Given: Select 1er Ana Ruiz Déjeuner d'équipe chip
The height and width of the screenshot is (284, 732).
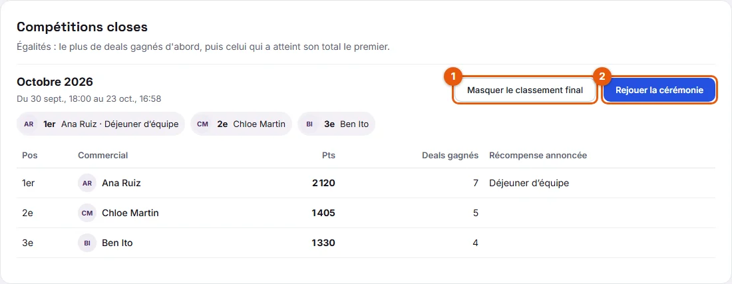Looking at the screenshot, I should point(101,124).
